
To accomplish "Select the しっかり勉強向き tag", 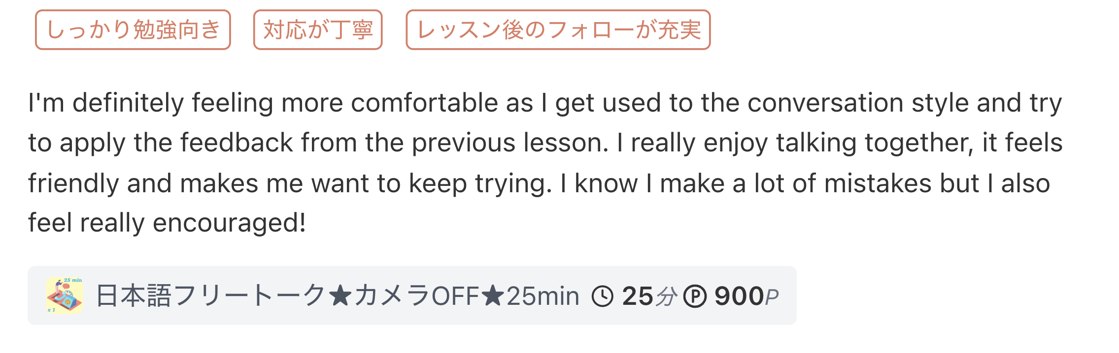I will click(133, 30).
